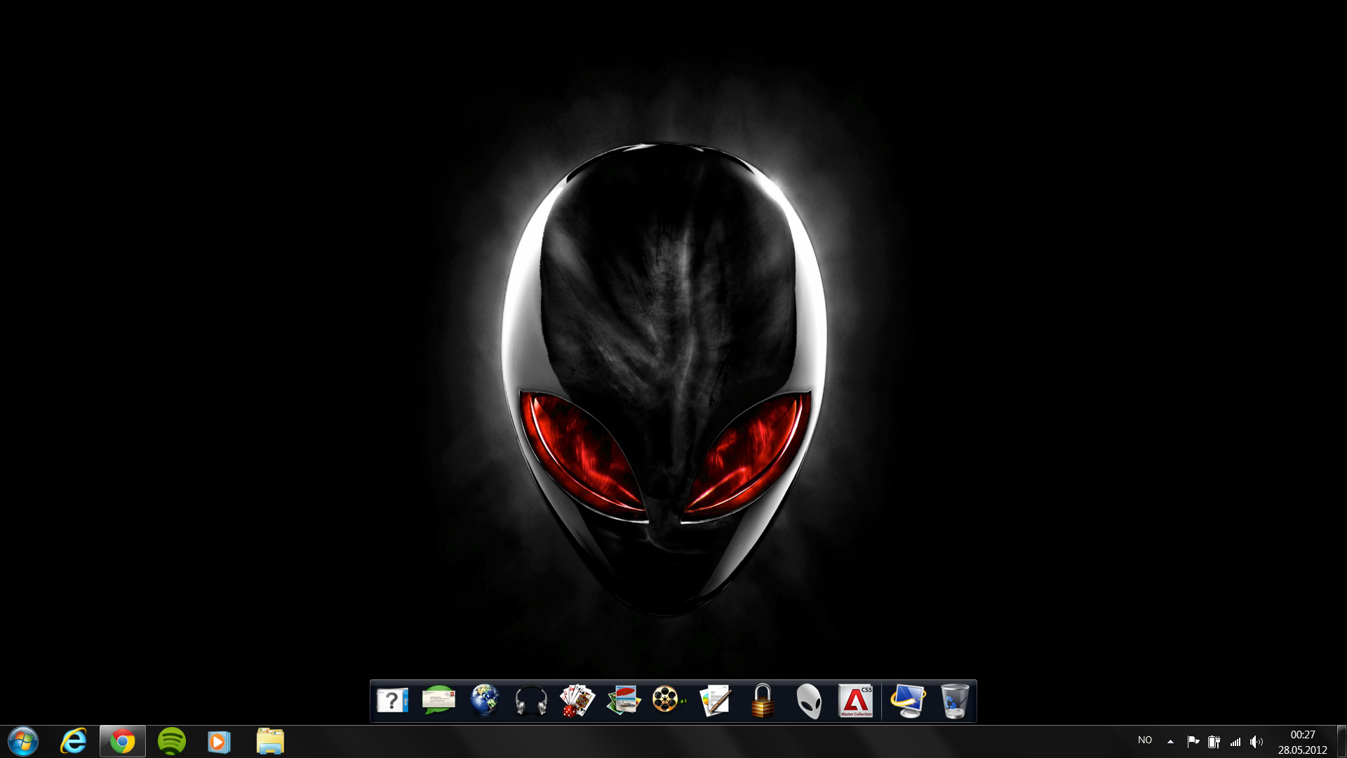Open the beach photos pictures icon
Viewport: 1347px width, 758px height.
(x=624, y=700)
